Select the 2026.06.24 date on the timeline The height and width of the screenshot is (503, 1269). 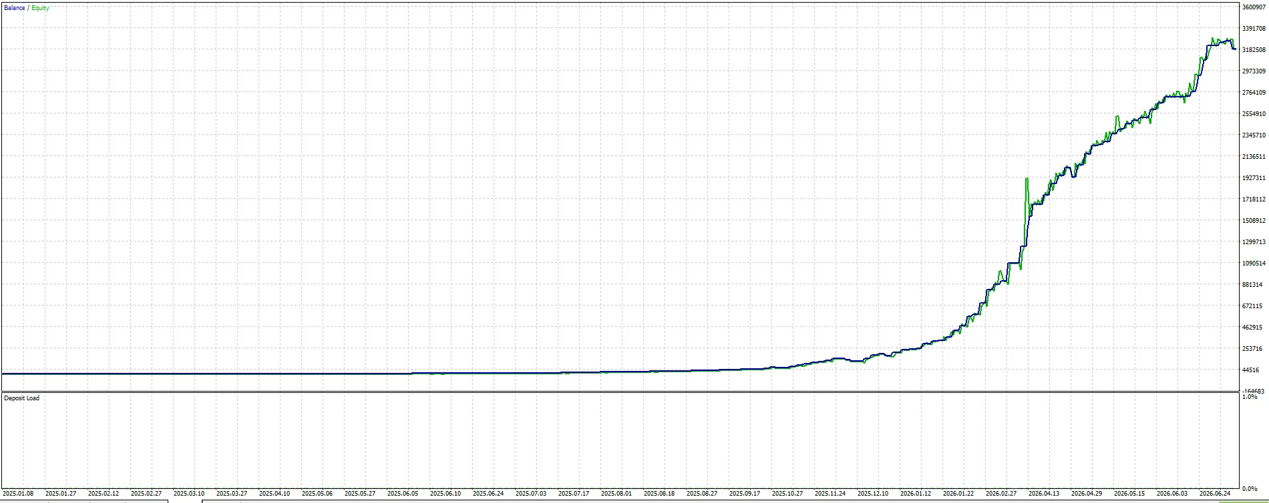[x=1215, y=494]
